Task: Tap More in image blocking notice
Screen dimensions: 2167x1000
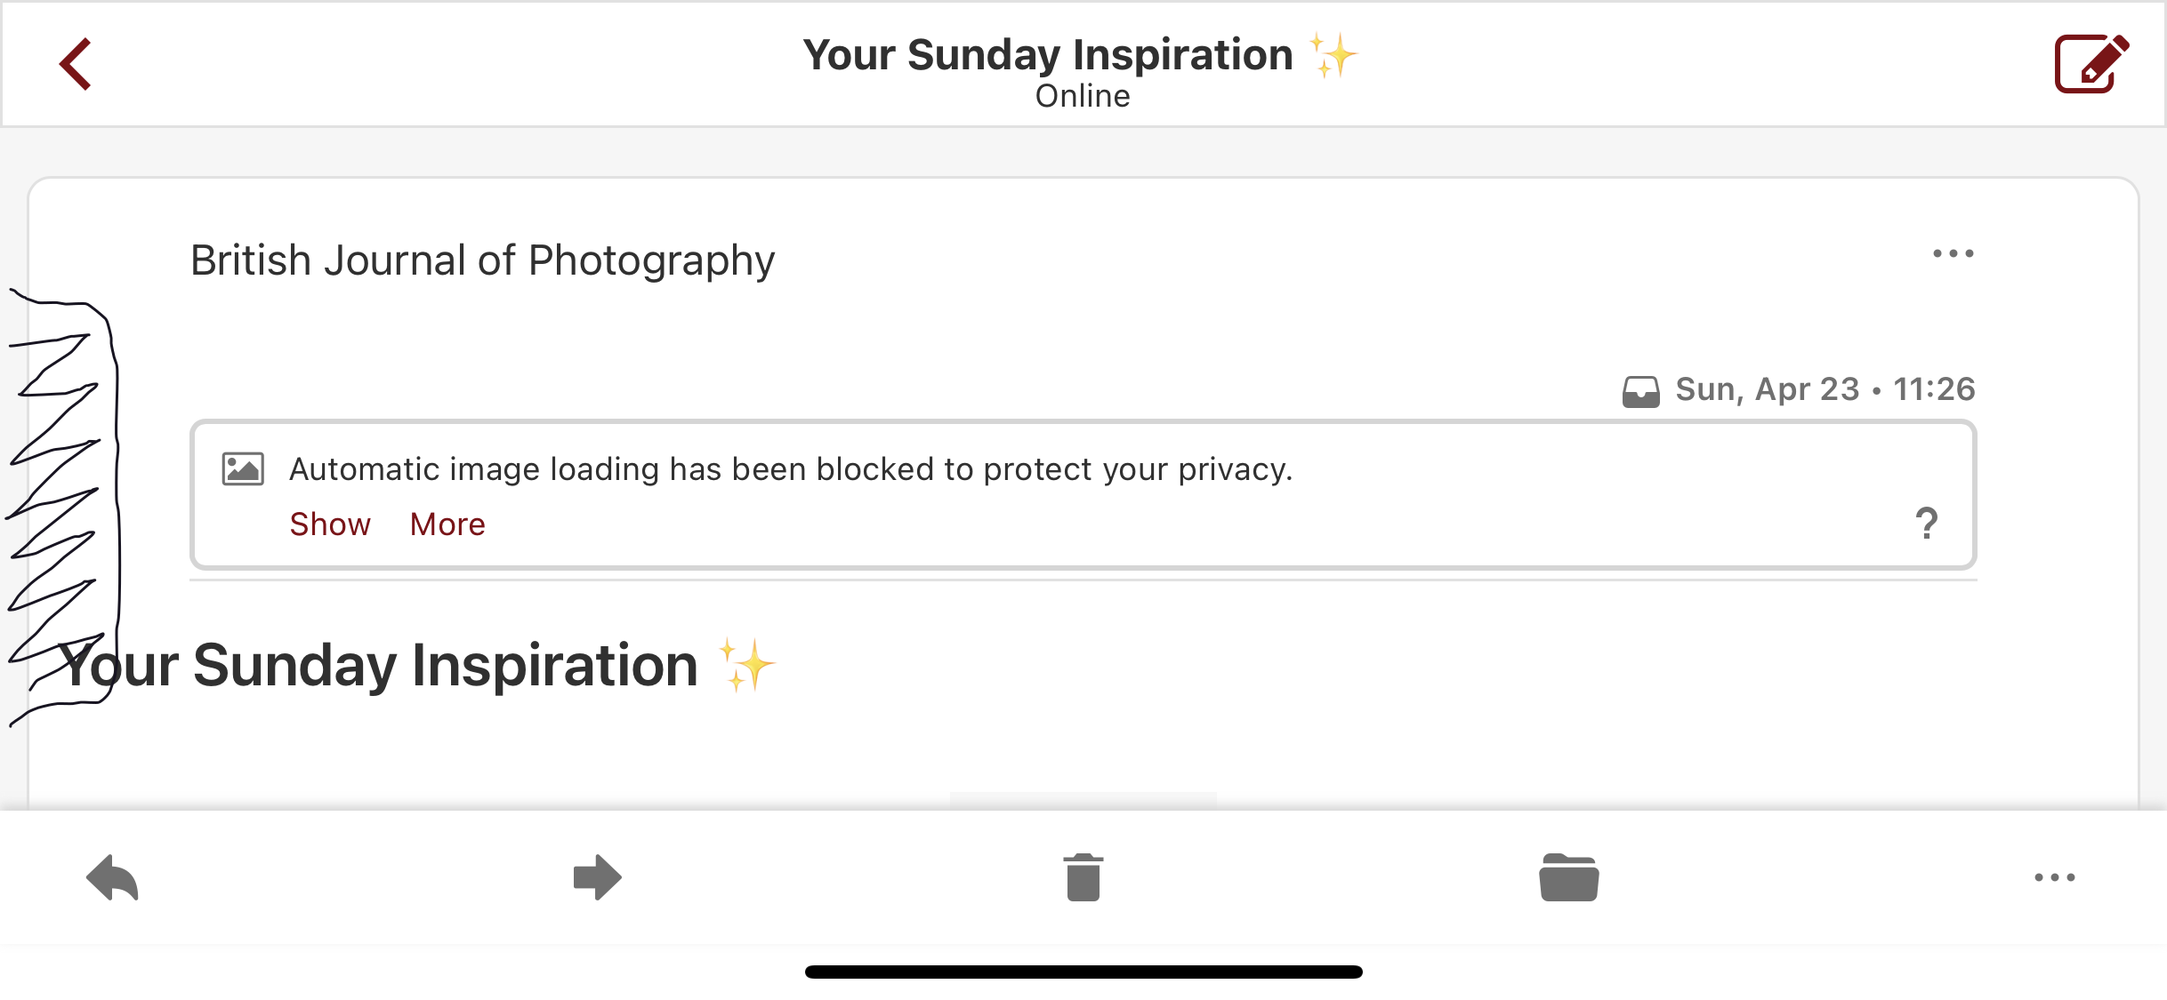Action: click(447, 524)
